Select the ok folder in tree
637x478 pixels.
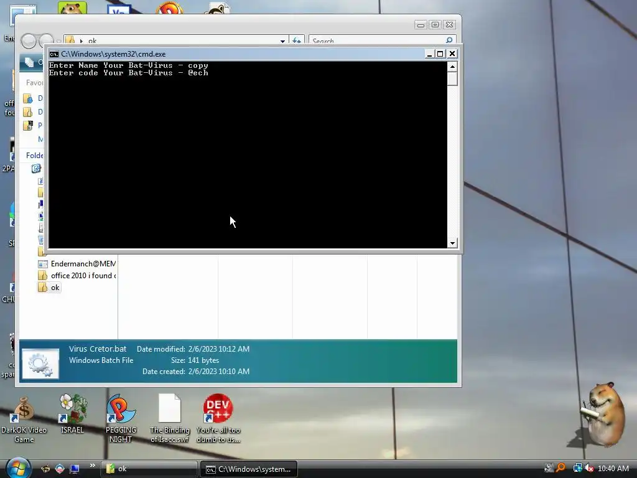pyautogui.click(x=49, y=288)
